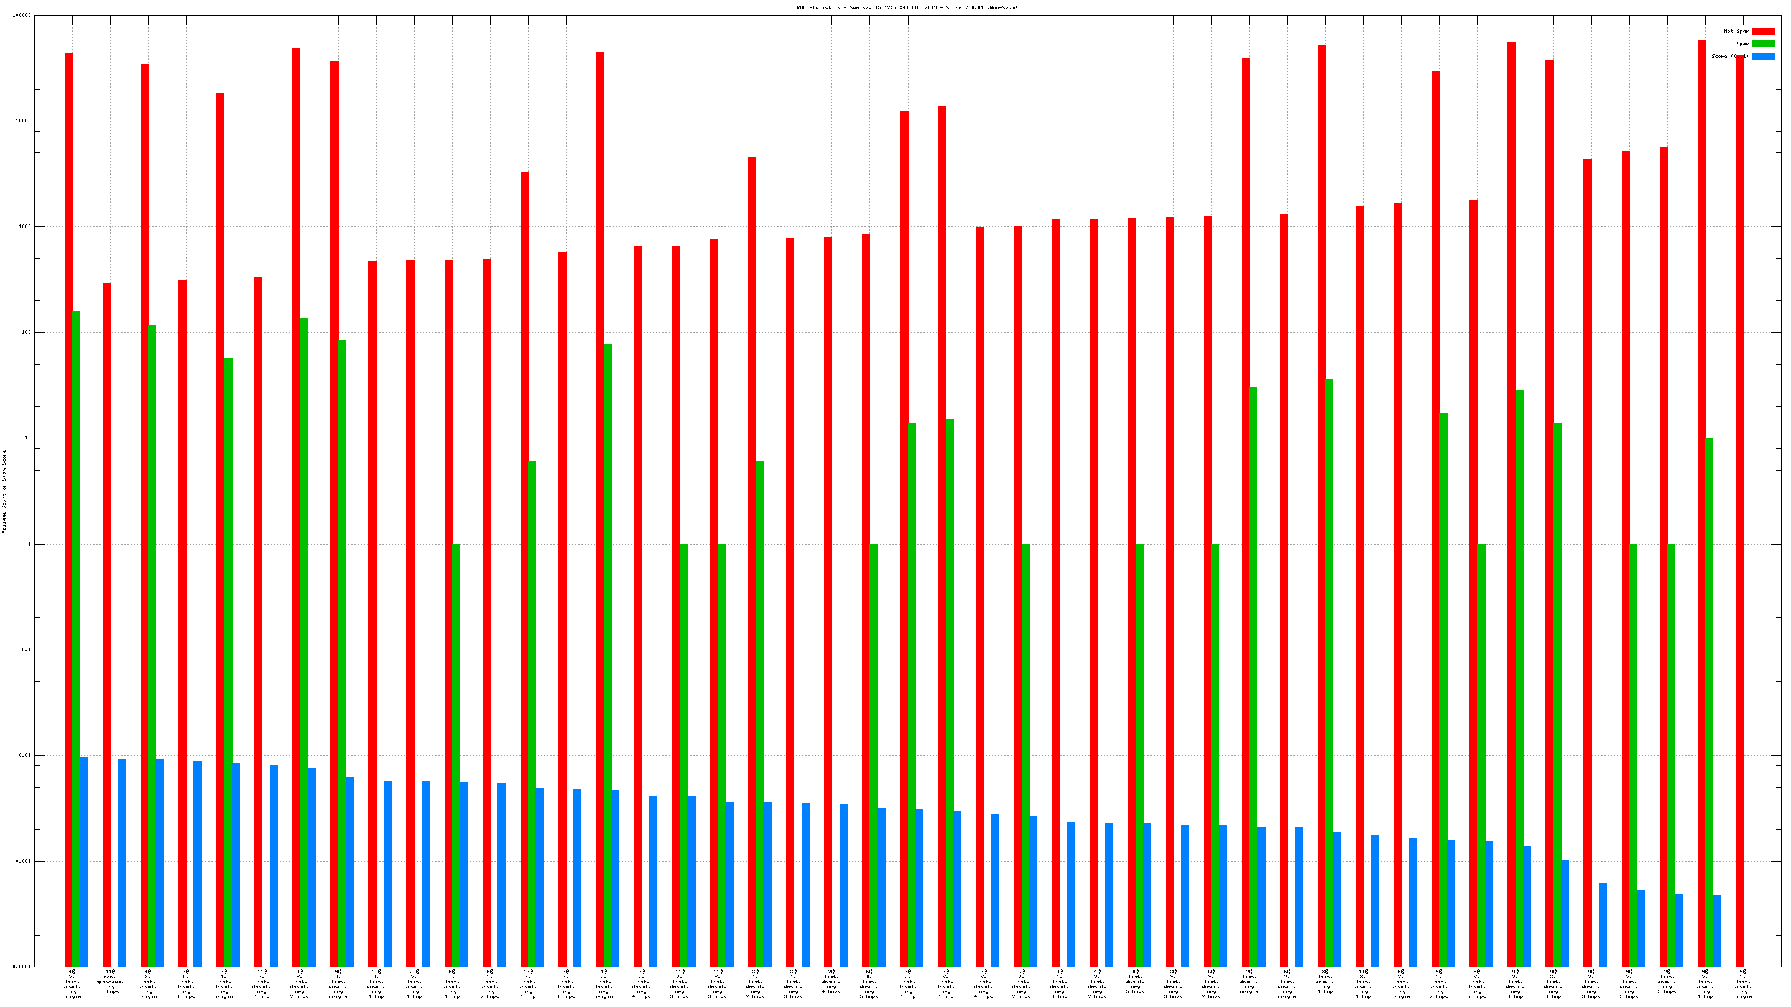Screen dimensions: 1791x1007
Task: Click the leftmost green Spam bar
Action: click(76, 625)
